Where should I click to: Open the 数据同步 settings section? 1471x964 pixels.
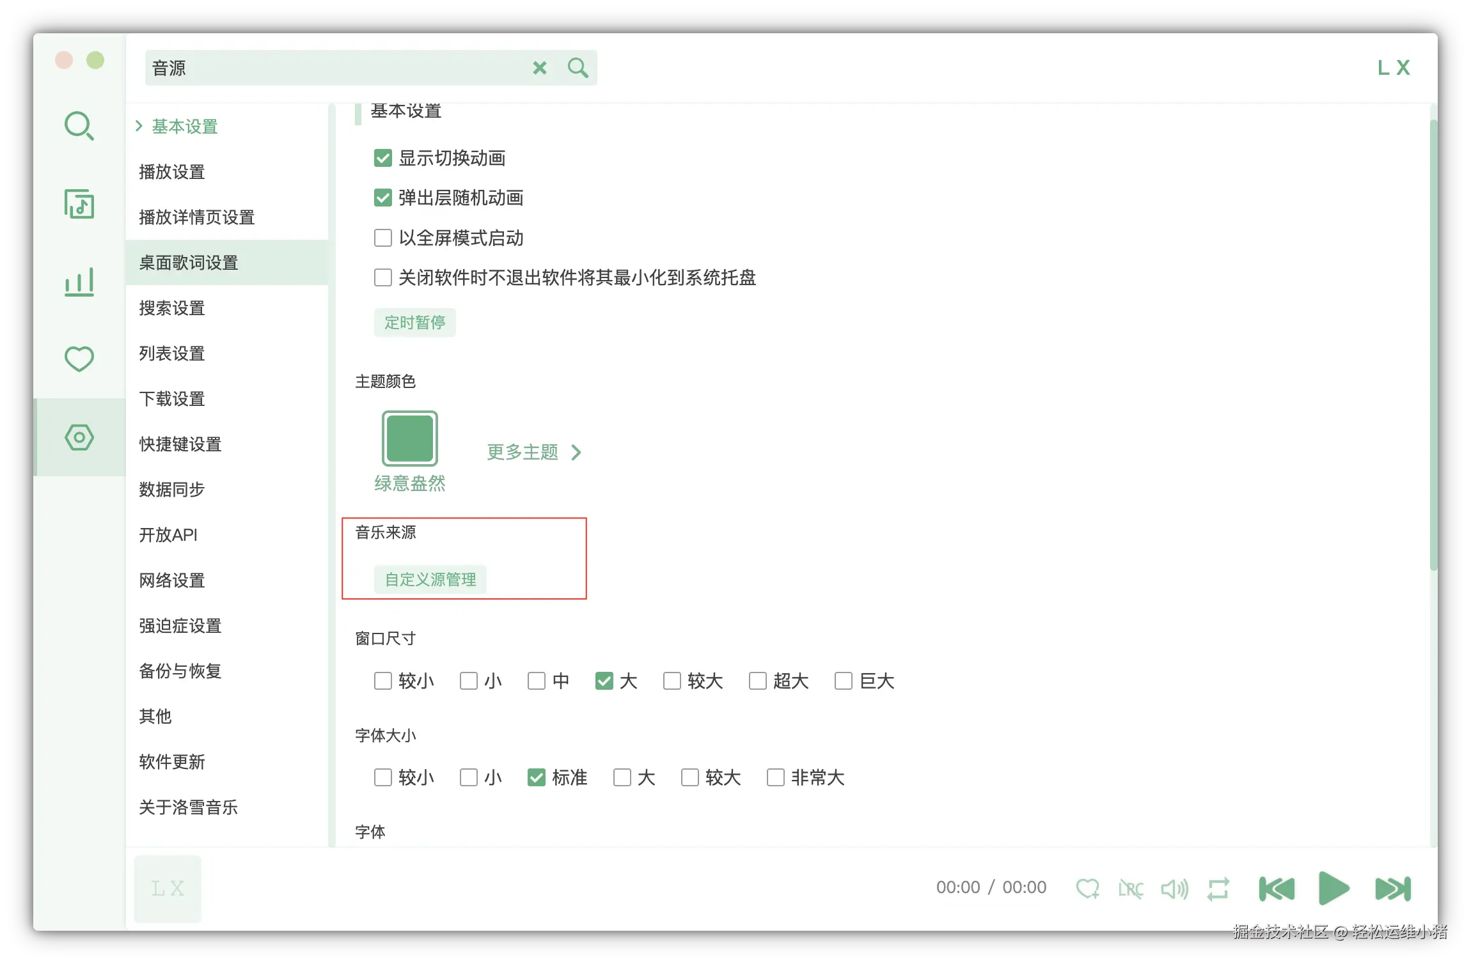pos(171,489)
